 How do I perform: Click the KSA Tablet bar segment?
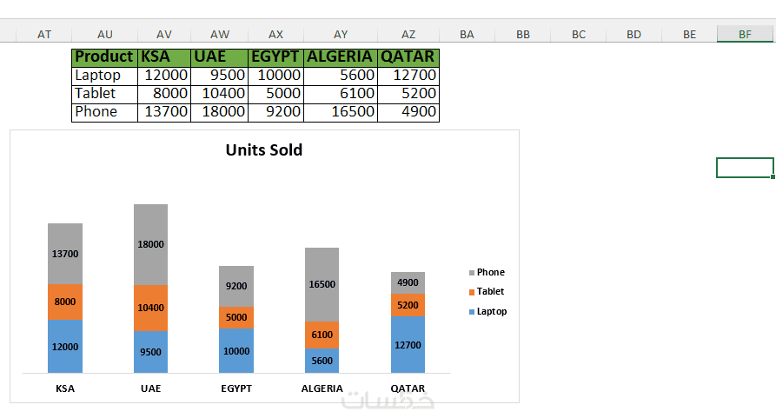tap(65, 302)
